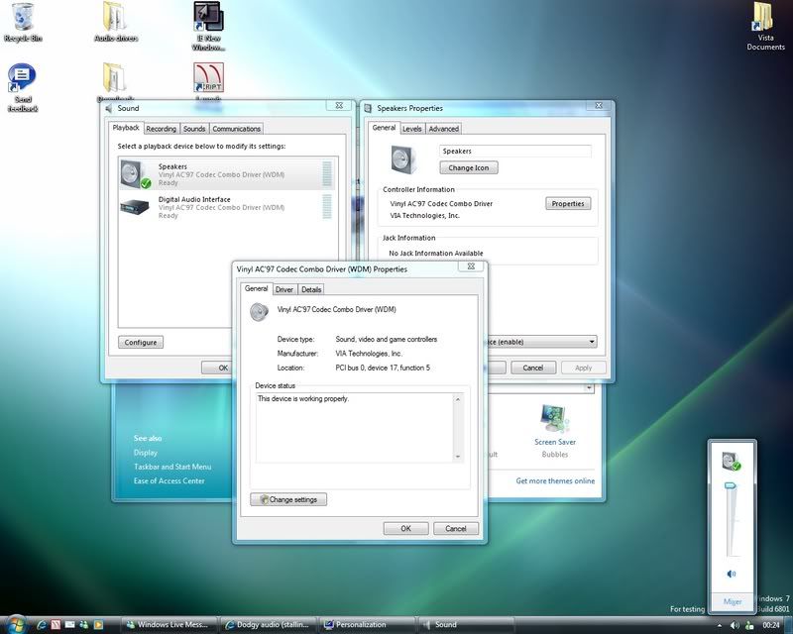Open the Vista Documents folder shortcut

[x=765, y=26]
